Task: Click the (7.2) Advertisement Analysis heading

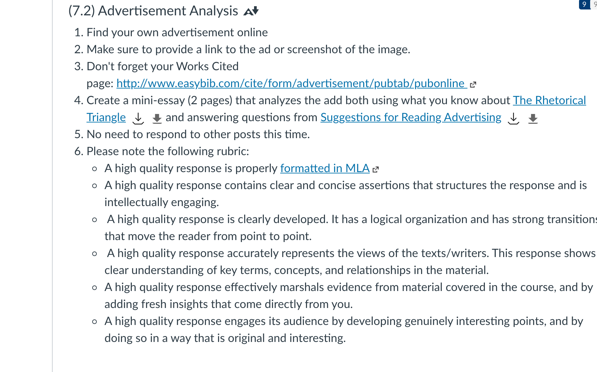Action: [x=153, y=11]
